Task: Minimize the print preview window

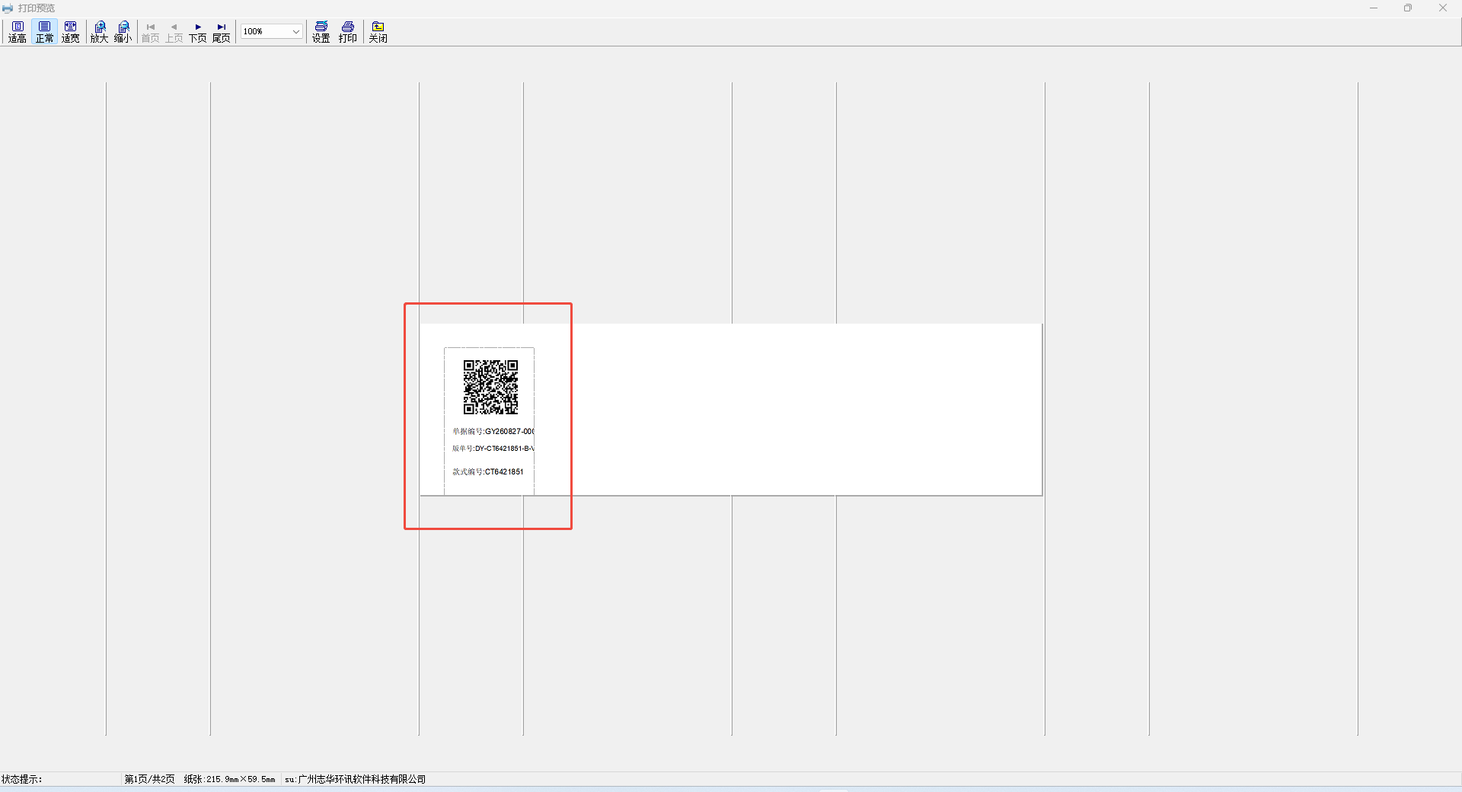Action: pos(1374,8)
